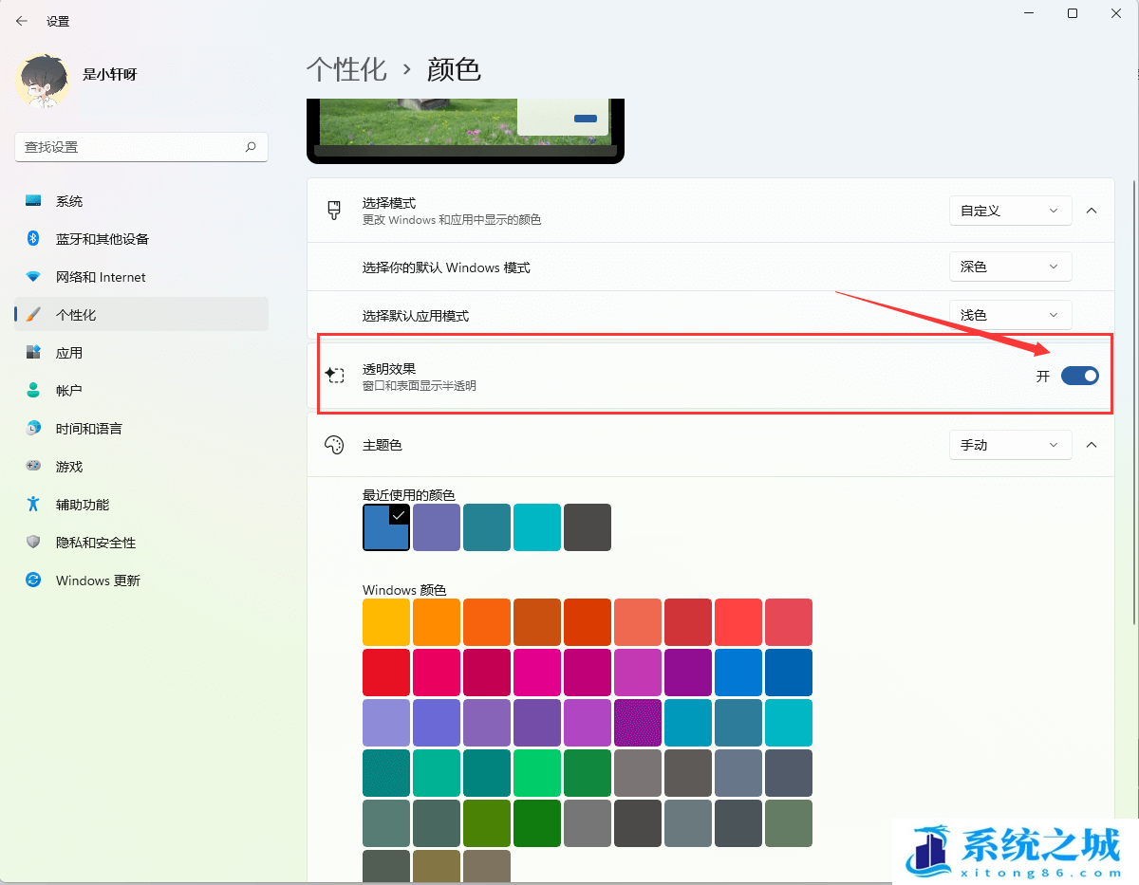Open 系统 settings category
The height and width of the screenshot is (885, 1139).
pyautogui.click(x=141, y=201)
